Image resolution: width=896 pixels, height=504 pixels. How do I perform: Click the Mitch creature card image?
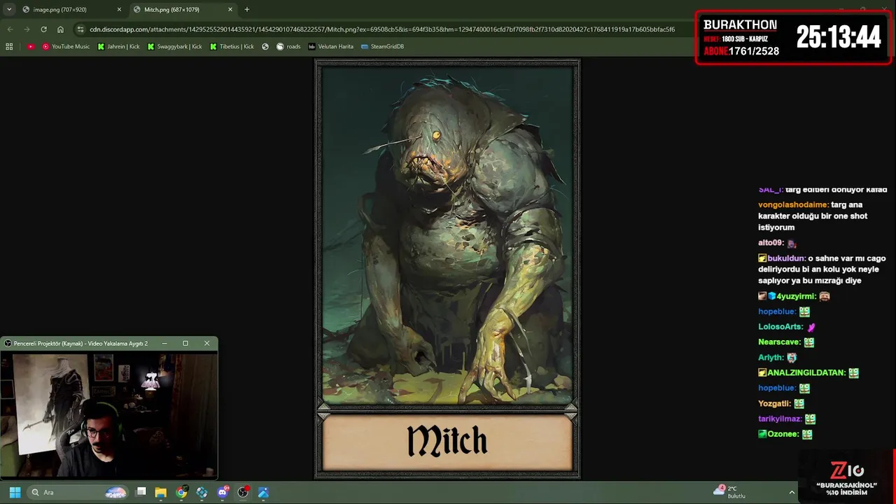(x=447, y=234)
